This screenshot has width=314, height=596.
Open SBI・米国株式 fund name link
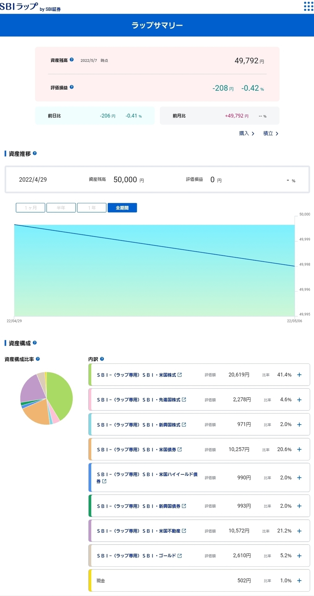coord(136,375)
